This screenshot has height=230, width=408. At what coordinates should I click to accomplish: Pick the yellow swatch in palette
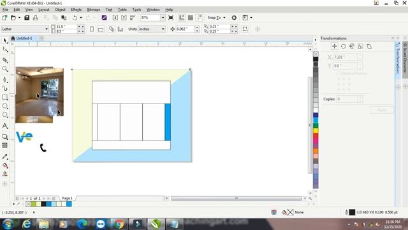tap(316, 130)
